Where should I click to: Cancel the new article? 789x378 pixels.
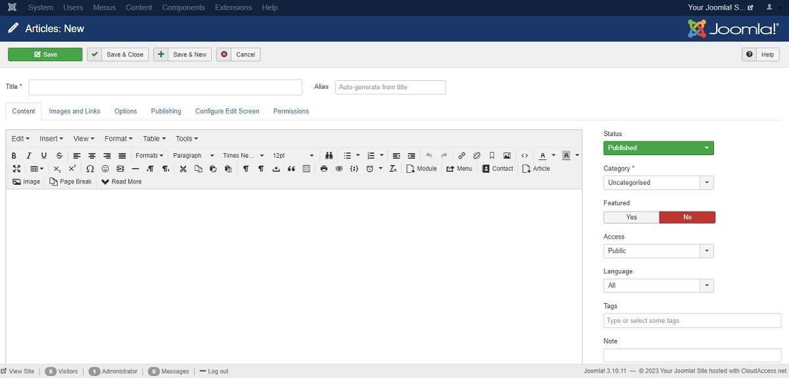[x=238, y=55]
